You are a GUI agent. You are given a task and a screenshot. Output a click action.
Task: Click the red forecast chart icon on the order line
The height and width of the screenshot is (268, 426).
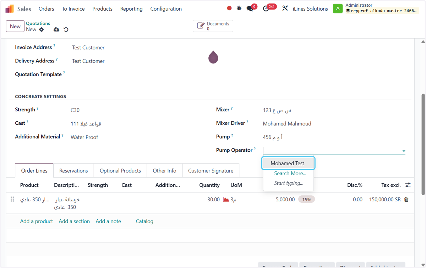226,200
